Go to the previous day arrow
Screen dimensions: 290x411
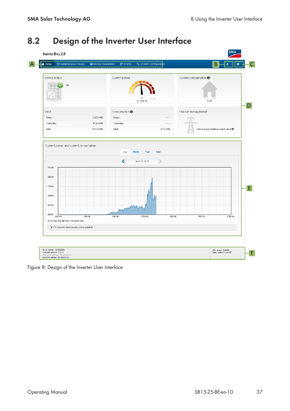tap(123, 161)
